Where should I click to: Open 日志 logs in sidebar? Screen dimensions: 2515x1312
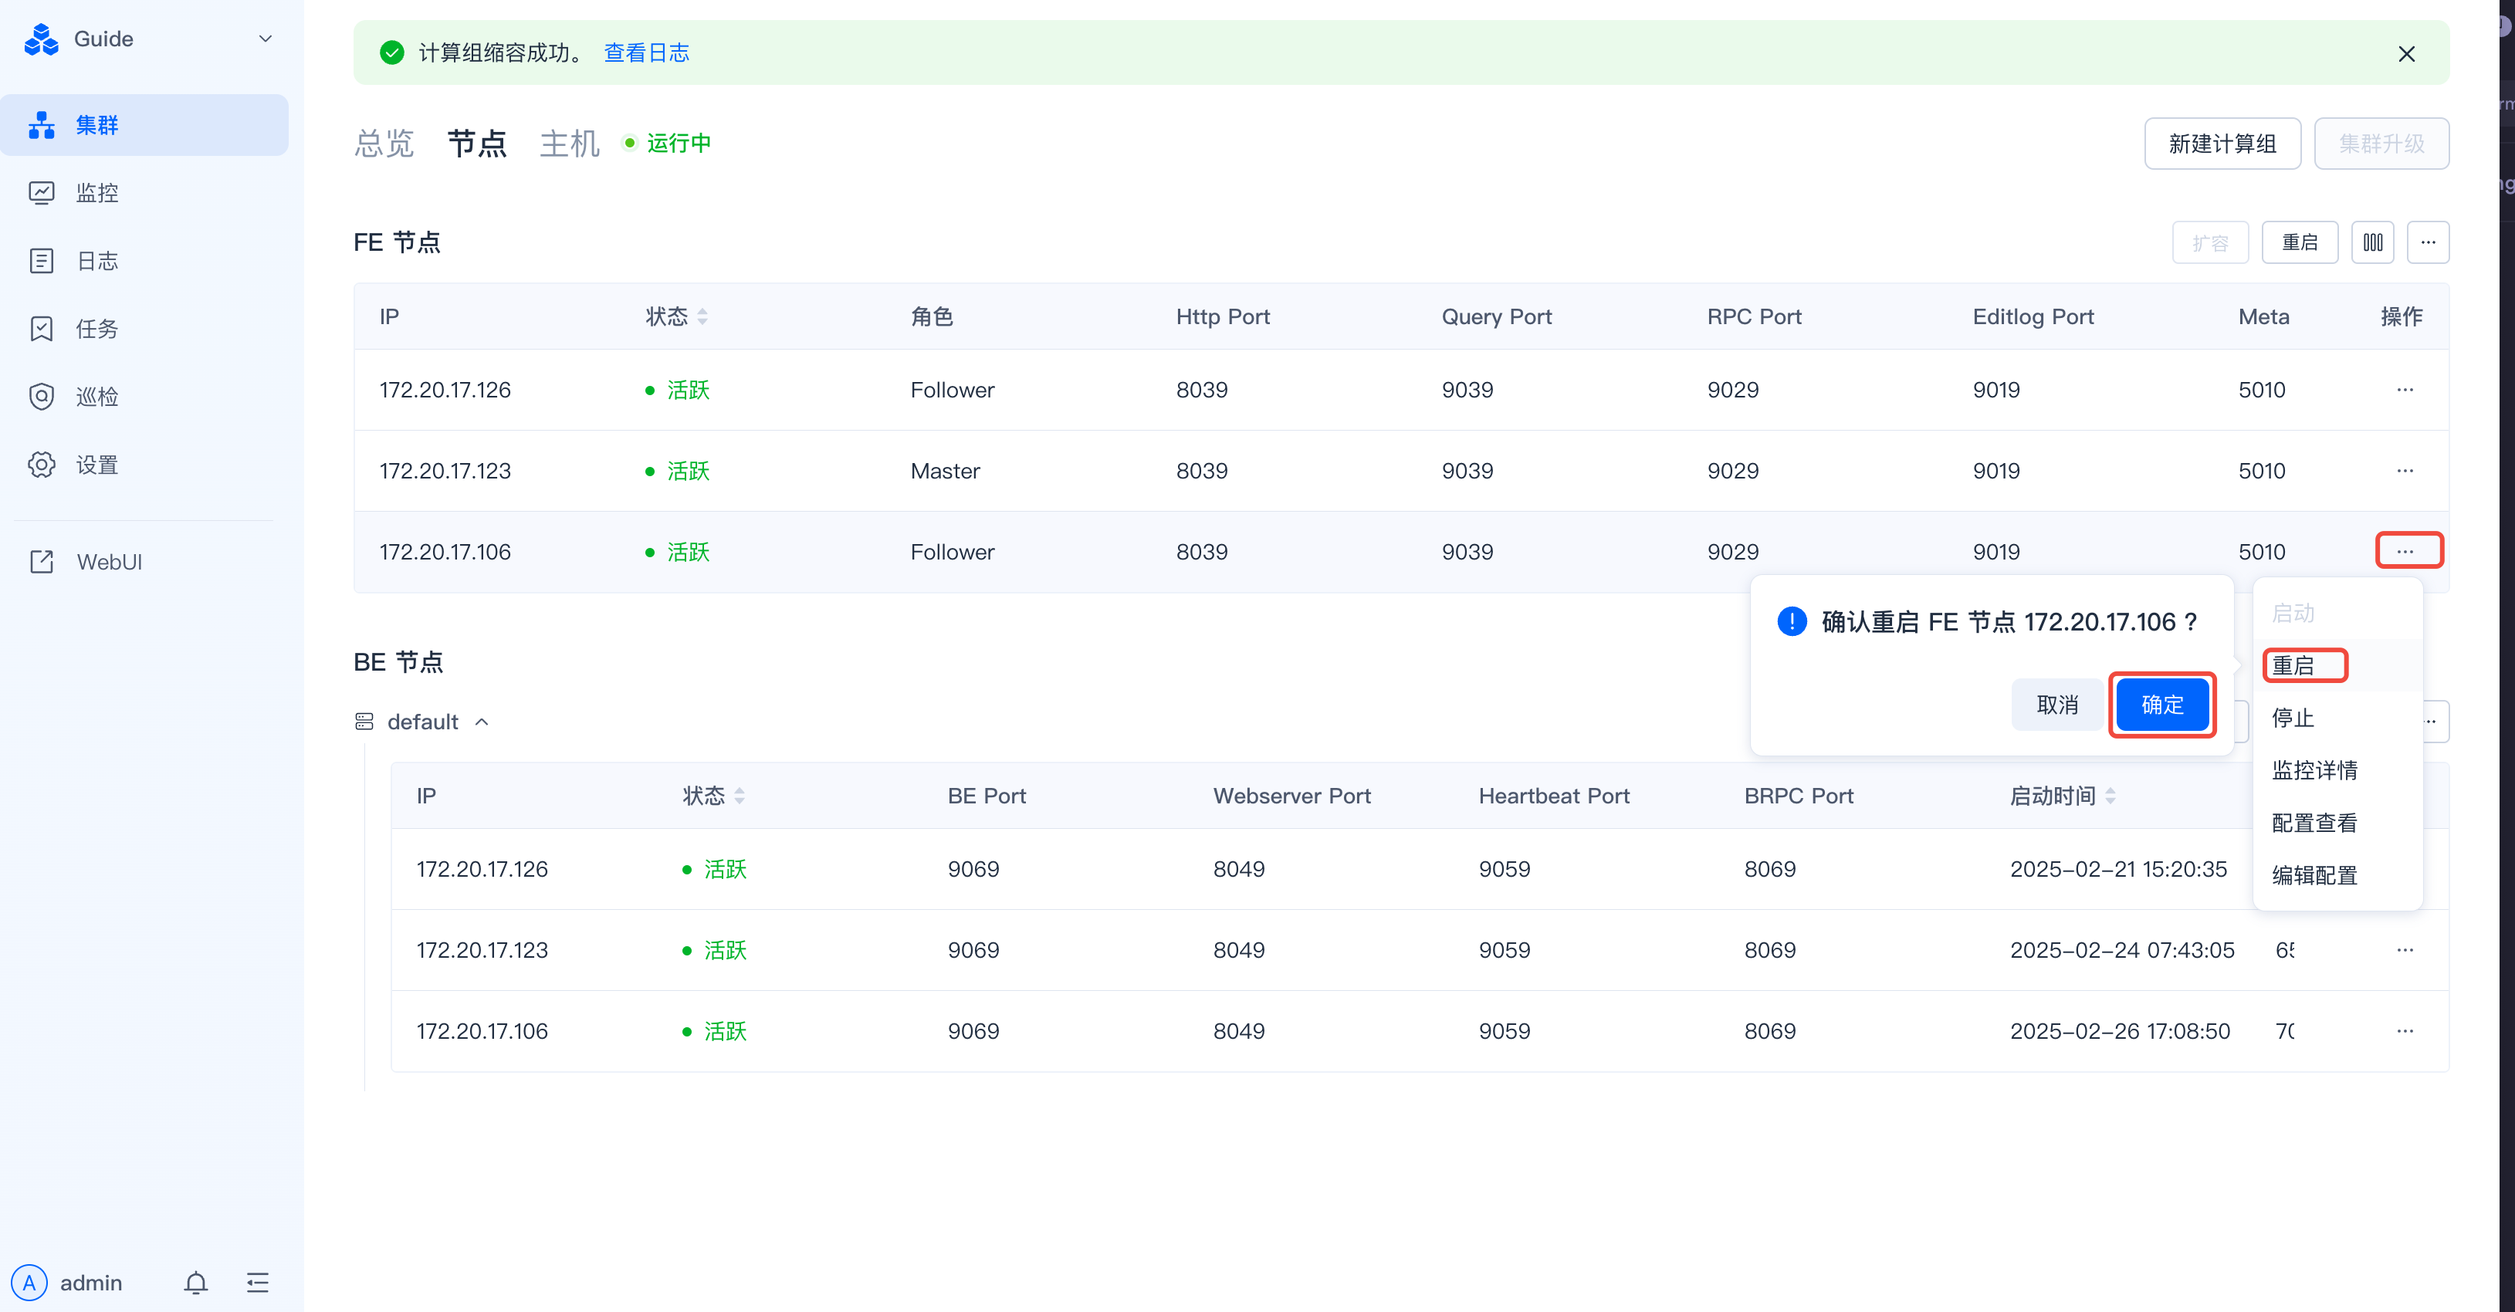[x=144, y=261]
